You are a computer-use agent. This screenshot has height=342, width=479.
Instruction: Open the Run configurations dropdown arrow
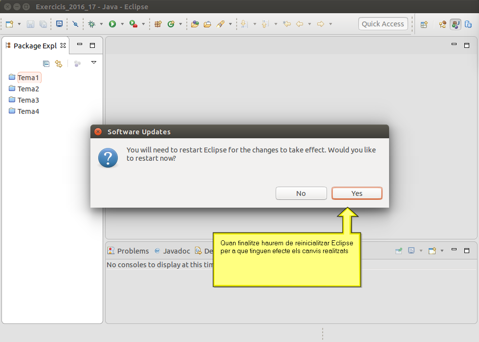tap(122, 24)
